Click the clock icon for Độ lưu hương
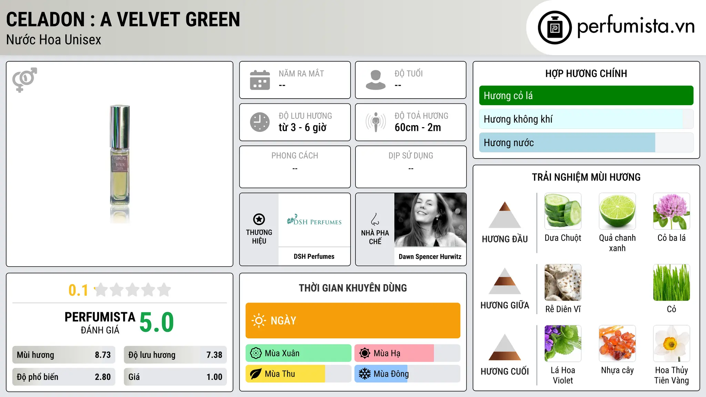 [x=260, y=122]
